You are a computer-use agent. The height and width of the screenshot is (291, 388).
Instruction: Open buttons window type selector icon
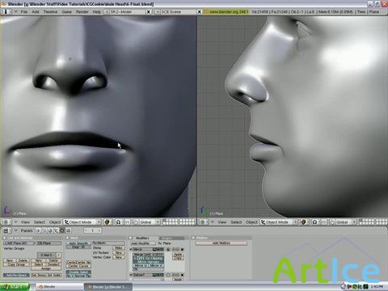[6, 230]
